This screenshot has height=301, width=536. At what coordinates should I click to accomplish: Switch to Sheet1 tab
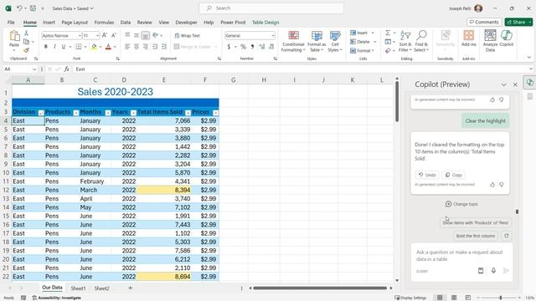[x=78, y=288]
